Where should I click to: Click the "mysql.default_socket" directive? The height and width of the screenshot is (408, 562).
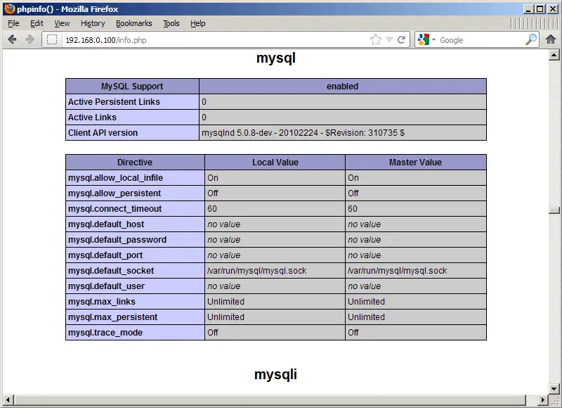coord(111,271)
